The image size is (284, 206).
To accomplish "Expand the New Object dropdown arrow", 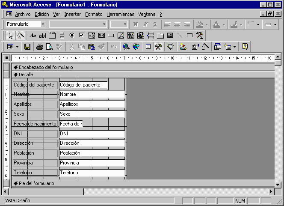I will (235, 47).
